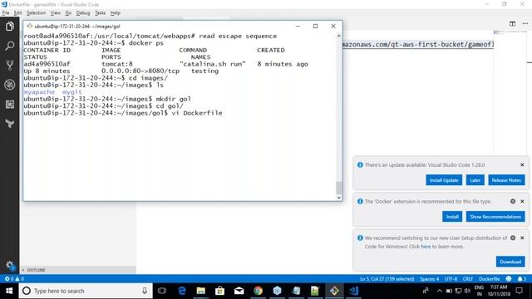Open the notifications bell in status bar

(522, 279)
